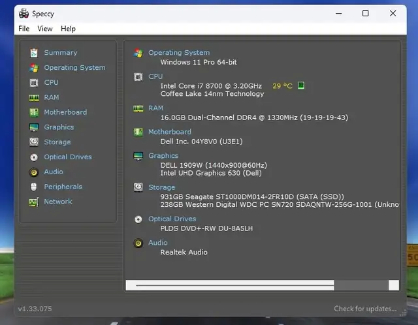The image size is (418, 325).
Task: Click the Operating System Windows flag sidebar icon
Action: 34,68
